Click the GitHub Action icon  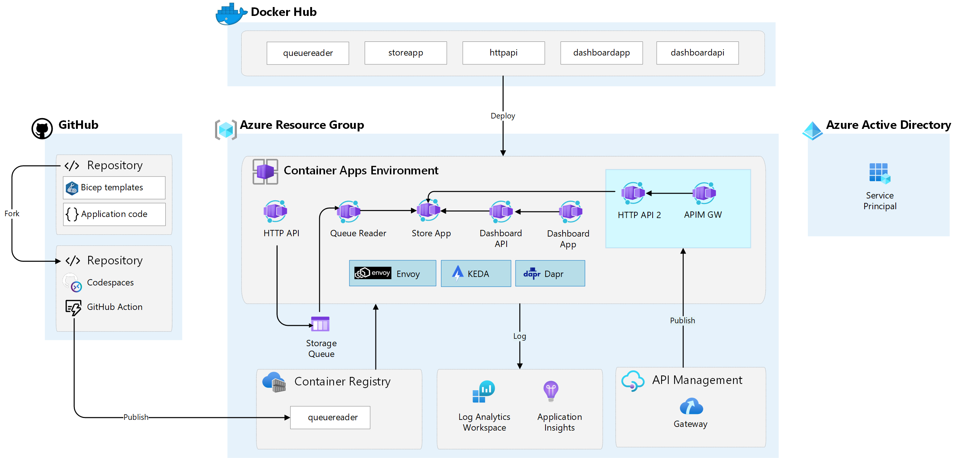pyautogui.click(x=73, y=308)
